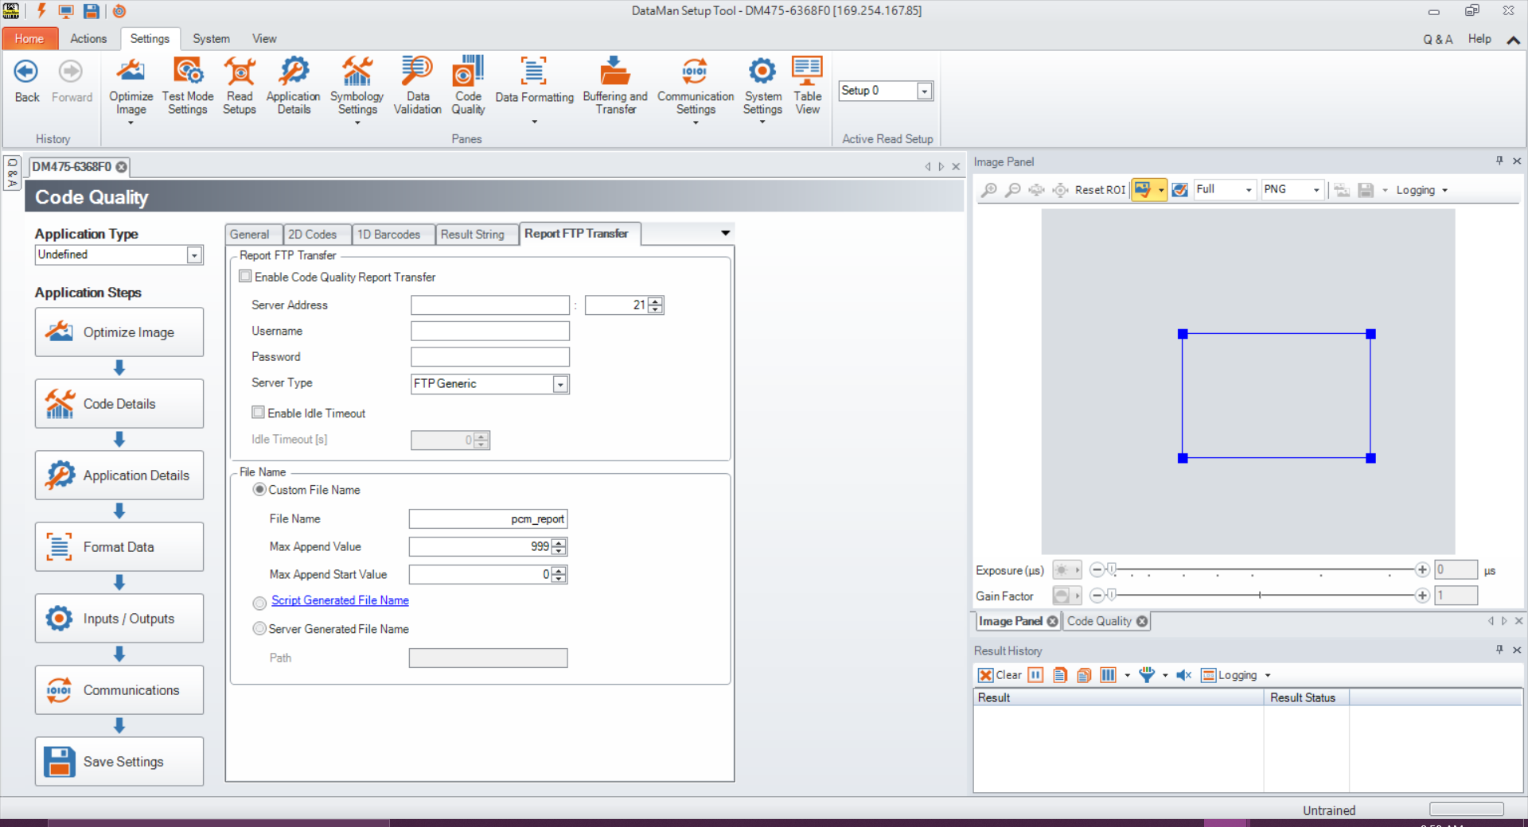Click Reset ROI in the Image Panel
This screenshot has width=1528, height=827.
(x=1099, y=190)
